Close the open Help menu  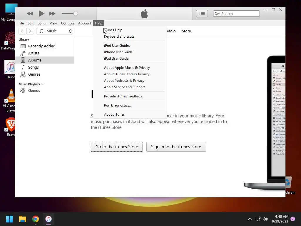(98, 23)
